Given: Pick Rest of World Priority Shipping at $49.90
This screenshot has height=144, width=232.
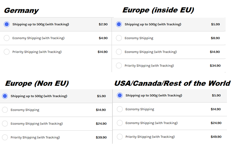Looking at the screenshot, I should click(120, 137).
